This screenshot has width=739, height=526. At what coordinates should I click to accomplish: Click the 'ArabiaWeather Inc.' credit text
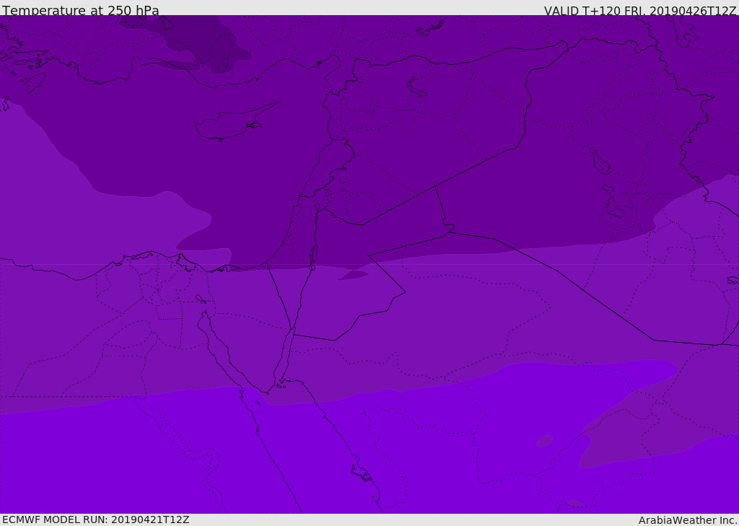tap(687, 520)
